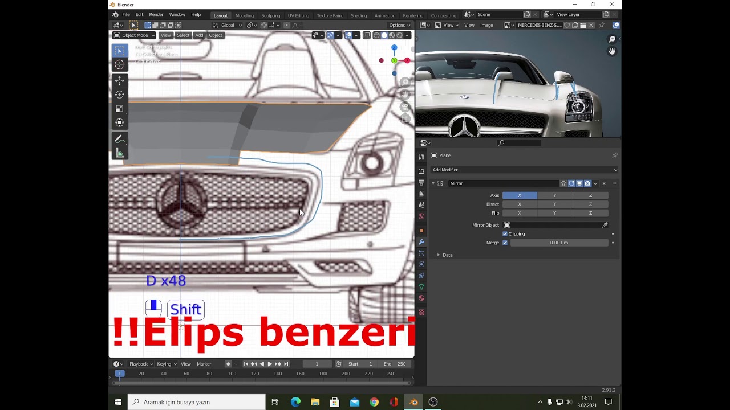Select the Select Box tool in viewport toolbar
The width and height of the screenshot is (730, 410).
pos(120,51)
